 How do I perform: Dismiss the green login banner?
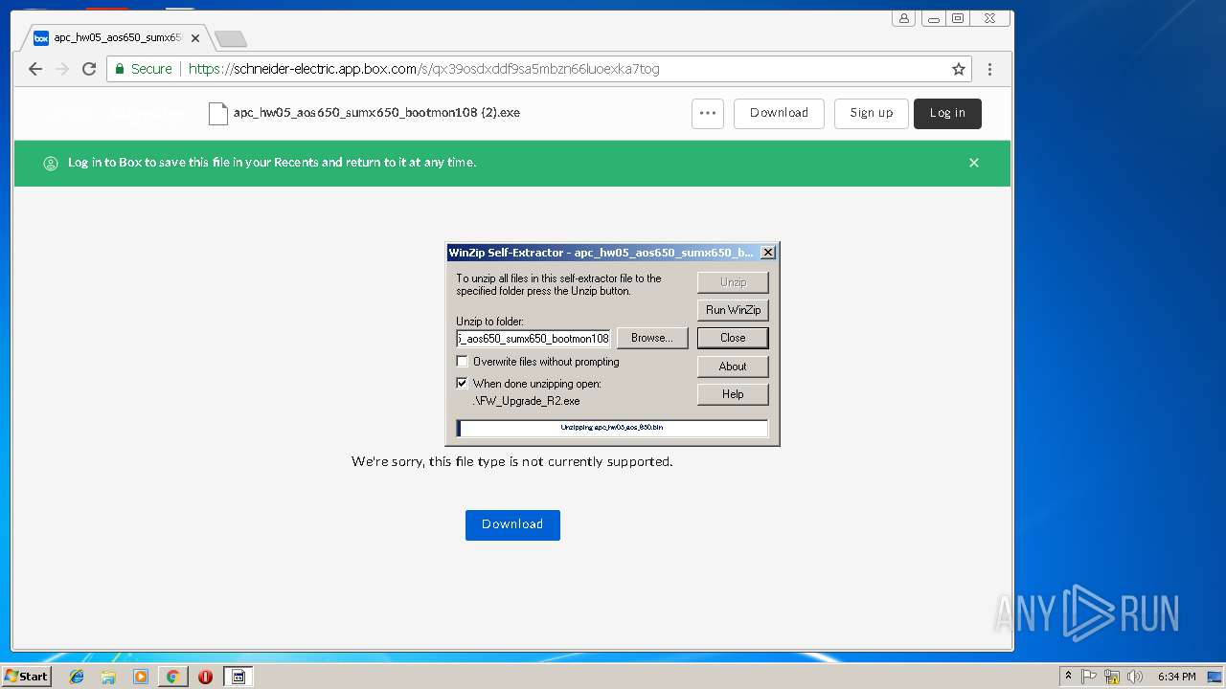tap(974, 163)
